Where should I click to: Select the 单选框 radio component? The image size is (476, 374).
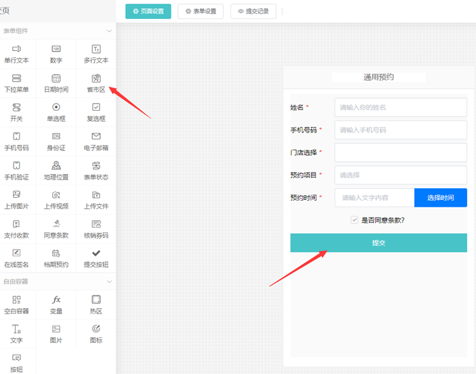click(x=56, y=107)
